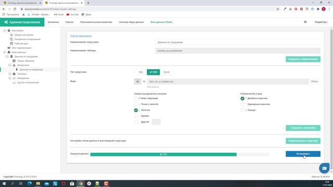Click the SQL подключения icon
The width and height of the screenshot is (333, 187).
(x=9, y=48)
